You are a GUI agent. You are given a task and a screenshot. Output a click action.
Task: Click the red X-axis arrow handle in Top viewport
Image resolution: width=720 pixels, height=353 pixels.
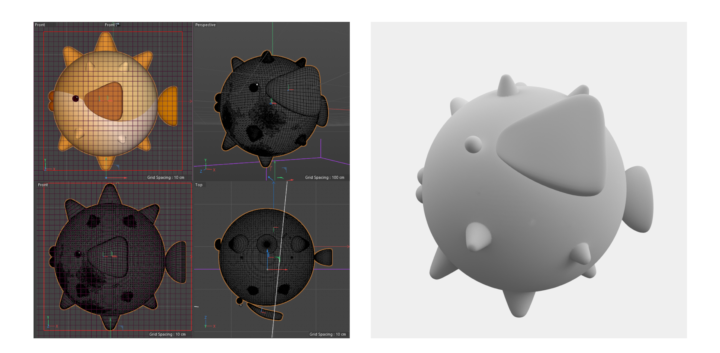(285, 270)
